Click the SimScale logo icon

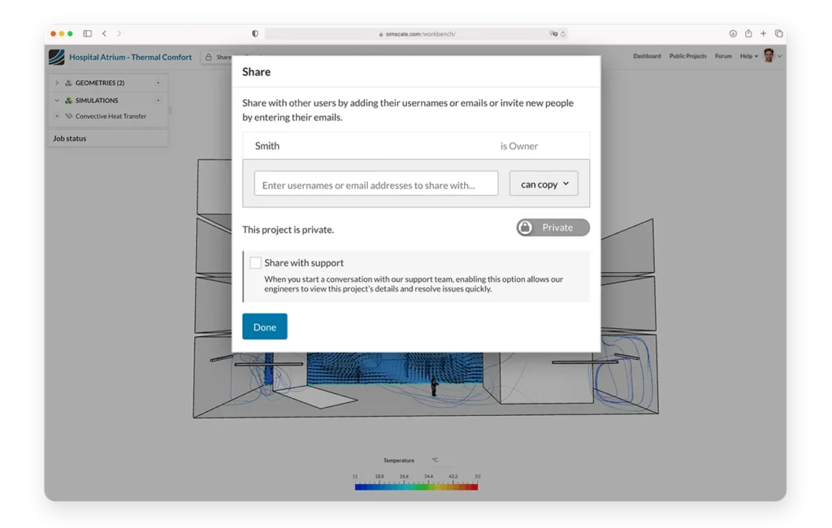pyautogui.click(x=56, y=57)
